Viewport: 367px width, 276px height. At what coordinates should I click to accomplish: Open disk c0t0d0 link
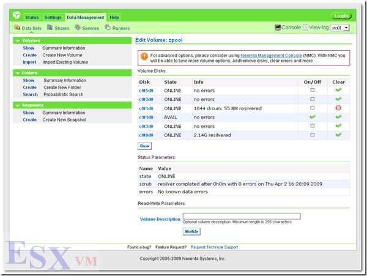(146, 135)
